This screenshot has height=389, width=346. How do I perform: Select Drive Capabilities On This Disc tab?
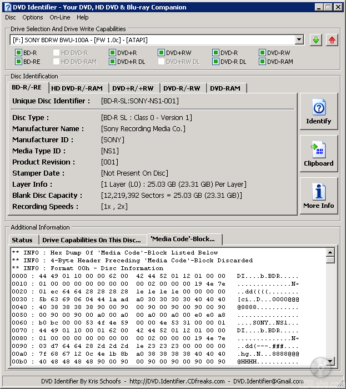click(92, 240)
